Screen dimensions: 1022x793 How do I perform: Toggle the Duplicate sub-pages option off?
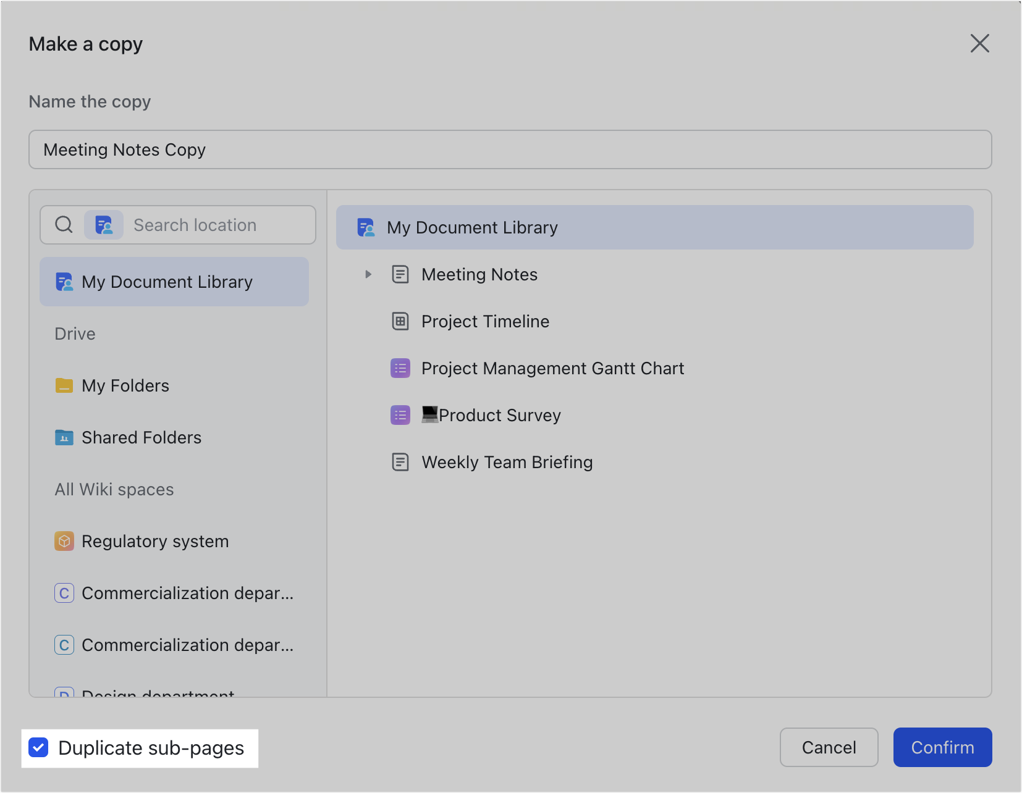(x=38, y=748)
